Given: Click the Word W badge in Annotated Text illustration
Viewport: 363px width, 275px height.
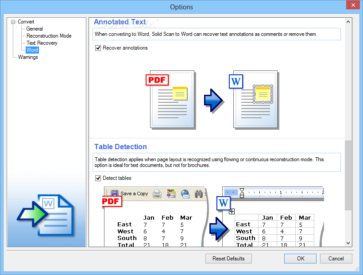Looking at the screenshot, I should pyautogui.click(x=236, y=81).
